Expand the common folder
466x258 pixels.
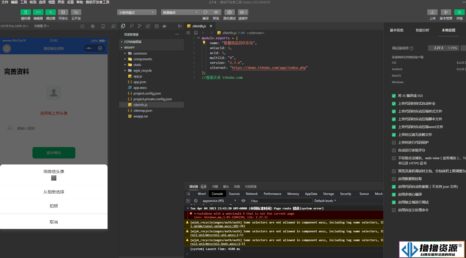151,53
